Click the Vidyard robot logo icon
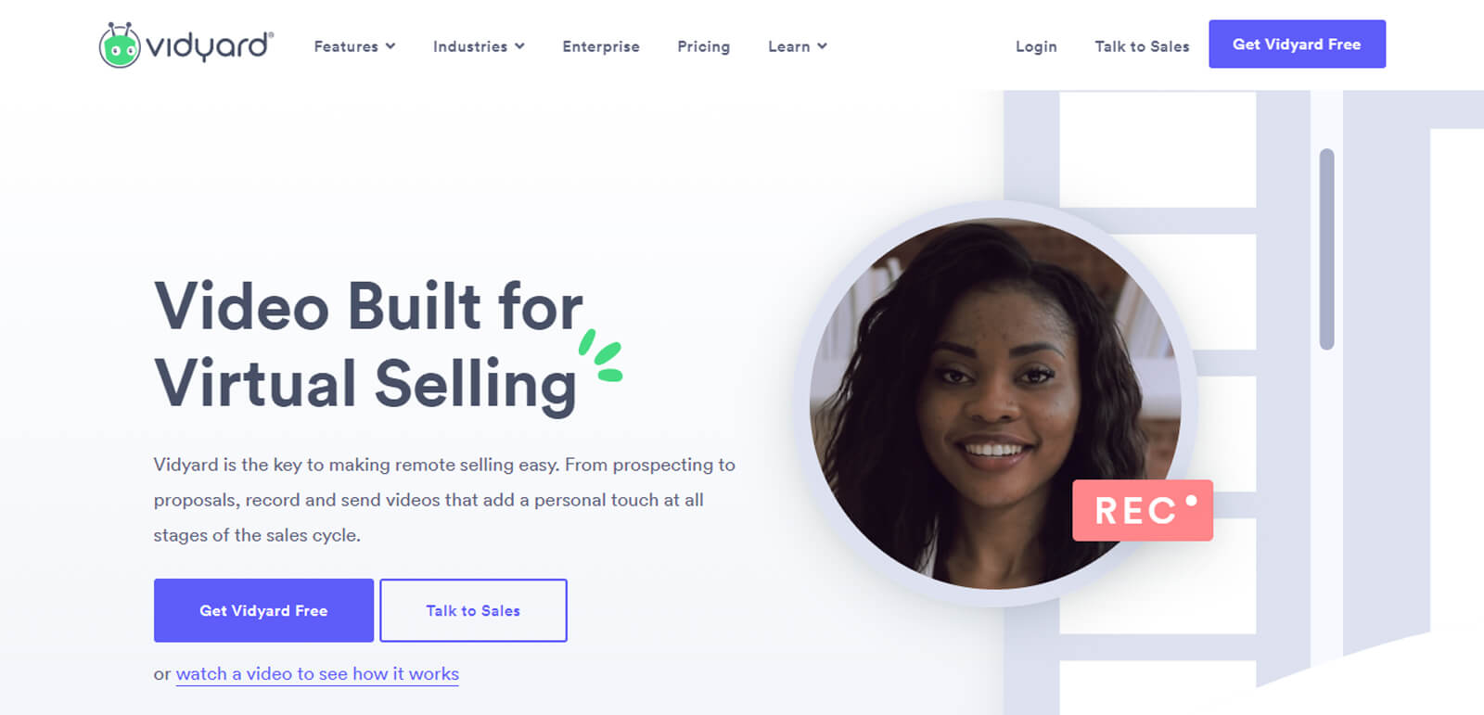Screen dimensions: 1484x715 tap(120, 45)
